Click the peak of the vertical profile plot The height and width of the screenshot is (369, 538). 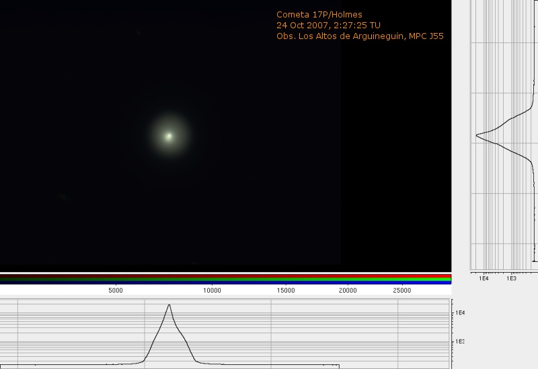click(477, 135)
